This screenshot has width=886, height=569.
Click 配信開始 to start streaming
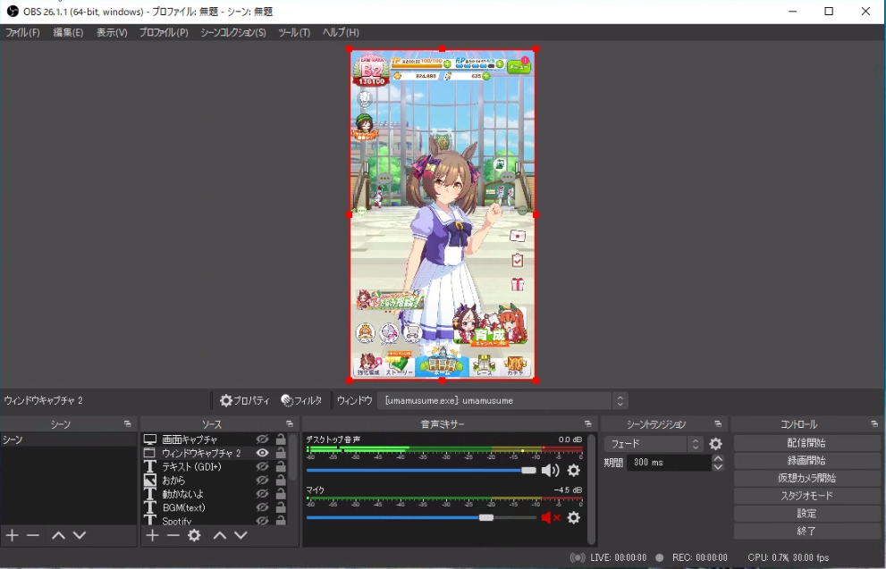click(x=807, y=443)
